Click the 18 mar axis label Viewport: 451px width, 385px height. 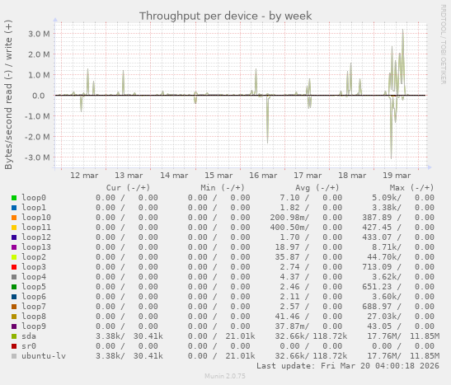pos(352,176)
